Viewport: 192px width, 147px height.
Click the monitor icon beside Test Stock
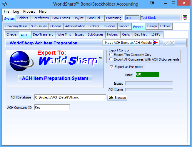click(x=185, y=18)
